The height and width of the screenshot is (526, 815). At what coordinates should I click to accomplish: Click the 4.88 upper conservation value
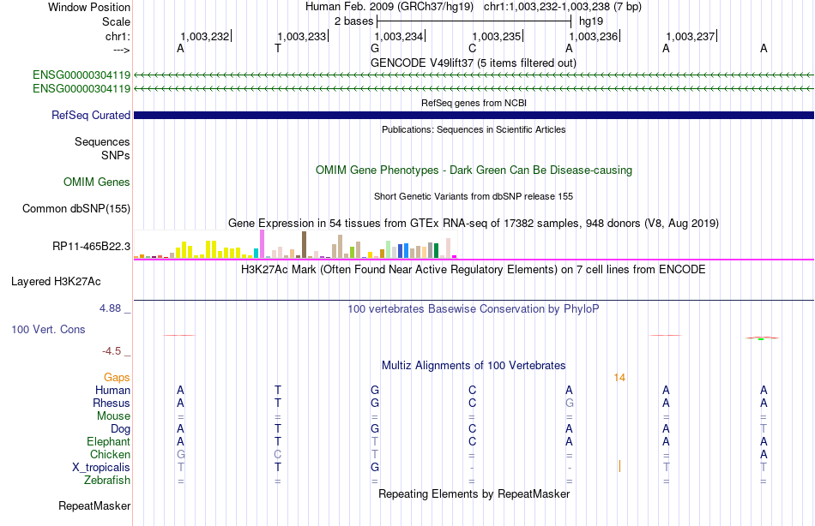point(110,308)
